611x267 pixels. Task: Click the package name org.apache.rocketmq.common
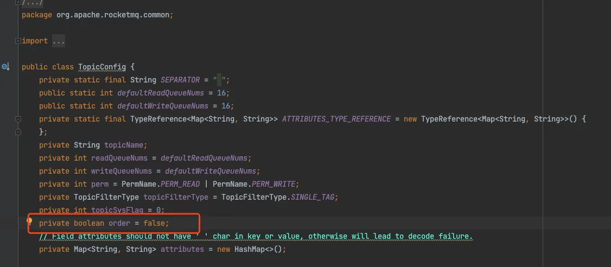pos(113,15)
